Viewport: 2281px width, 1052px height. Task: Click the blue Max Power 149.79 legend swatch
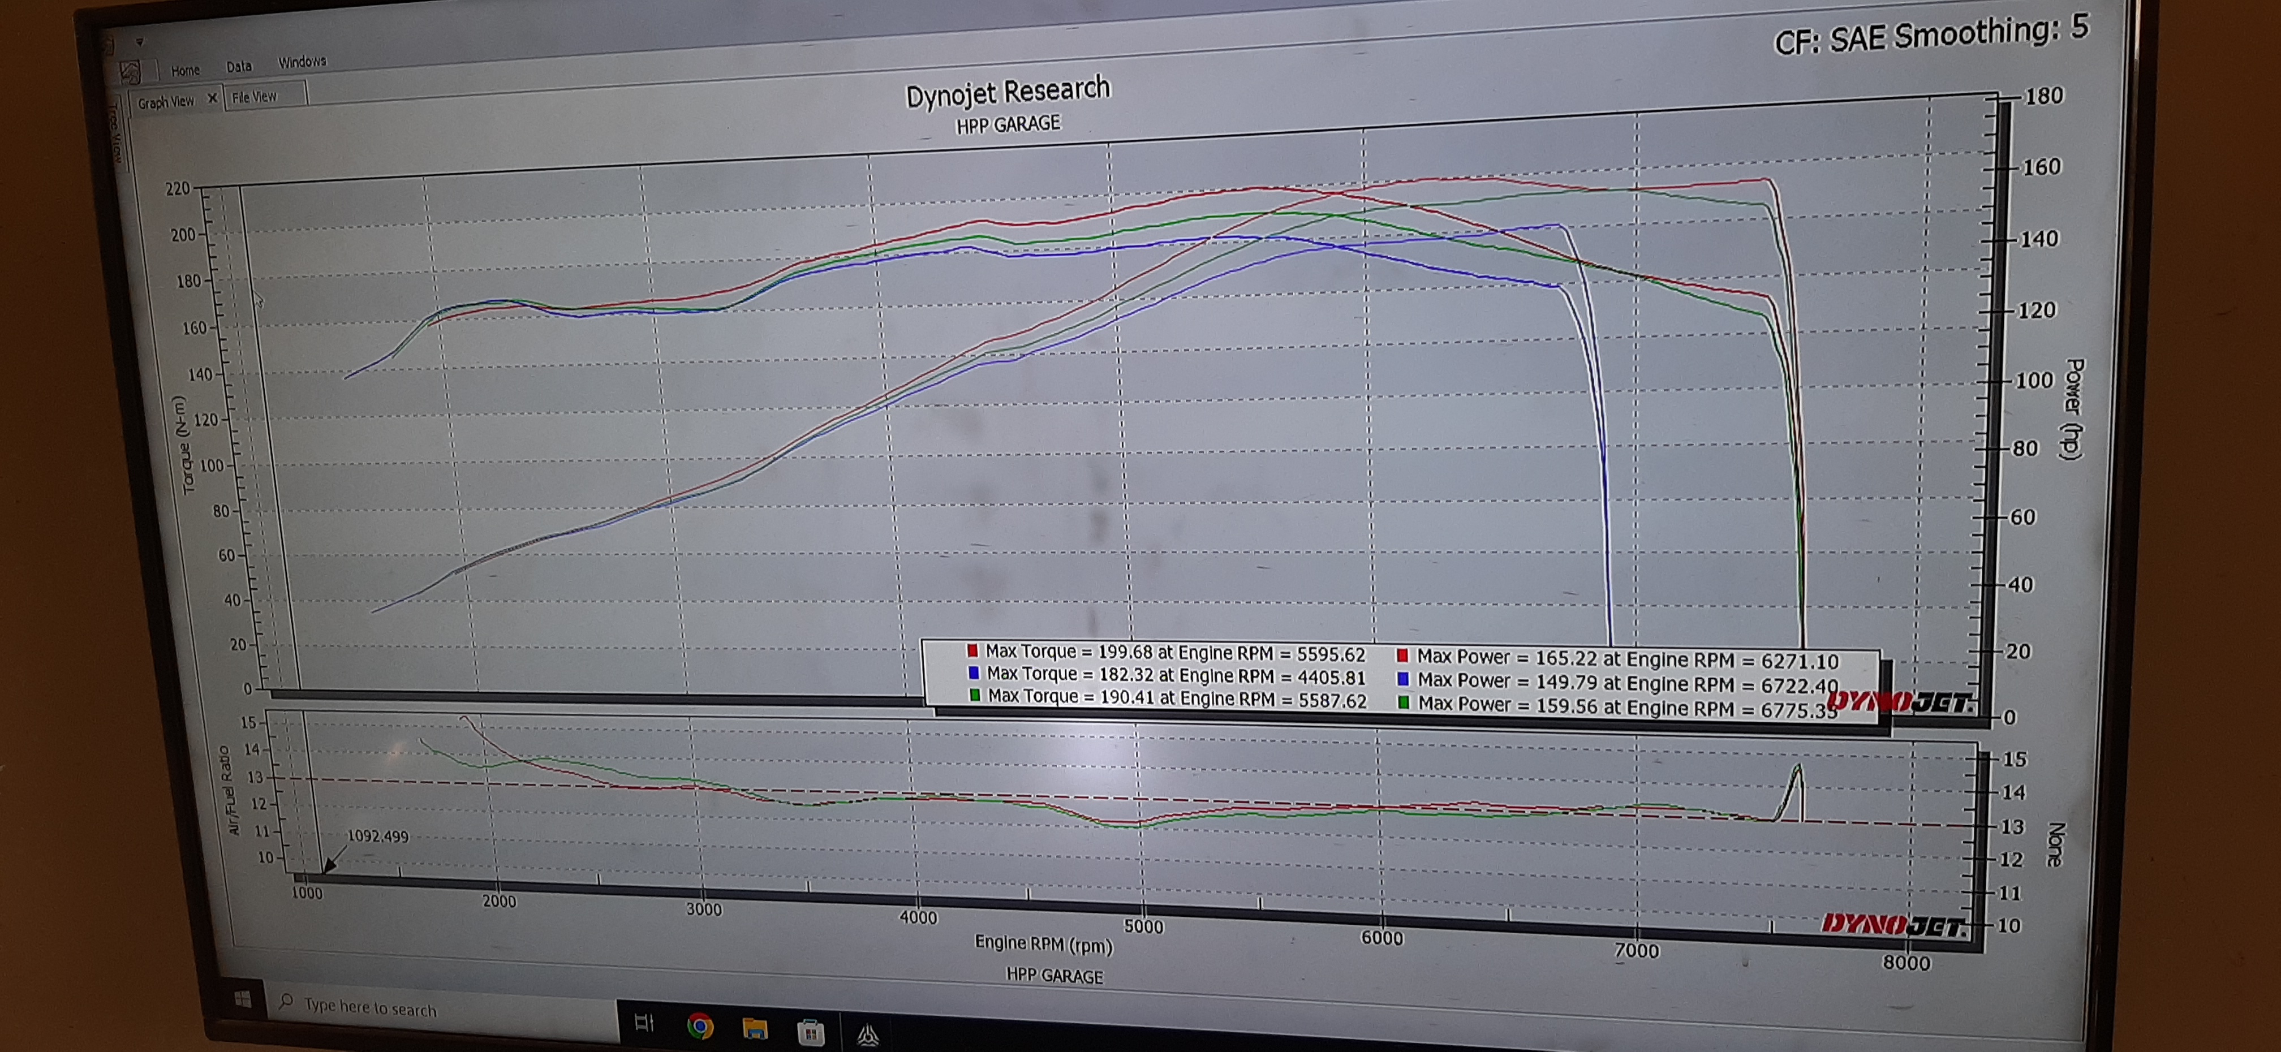1404,680
